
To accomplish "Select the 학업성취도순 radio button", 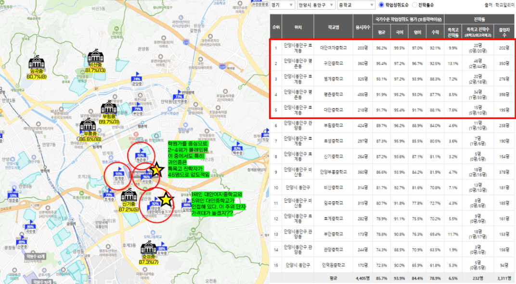I will 381,5.
